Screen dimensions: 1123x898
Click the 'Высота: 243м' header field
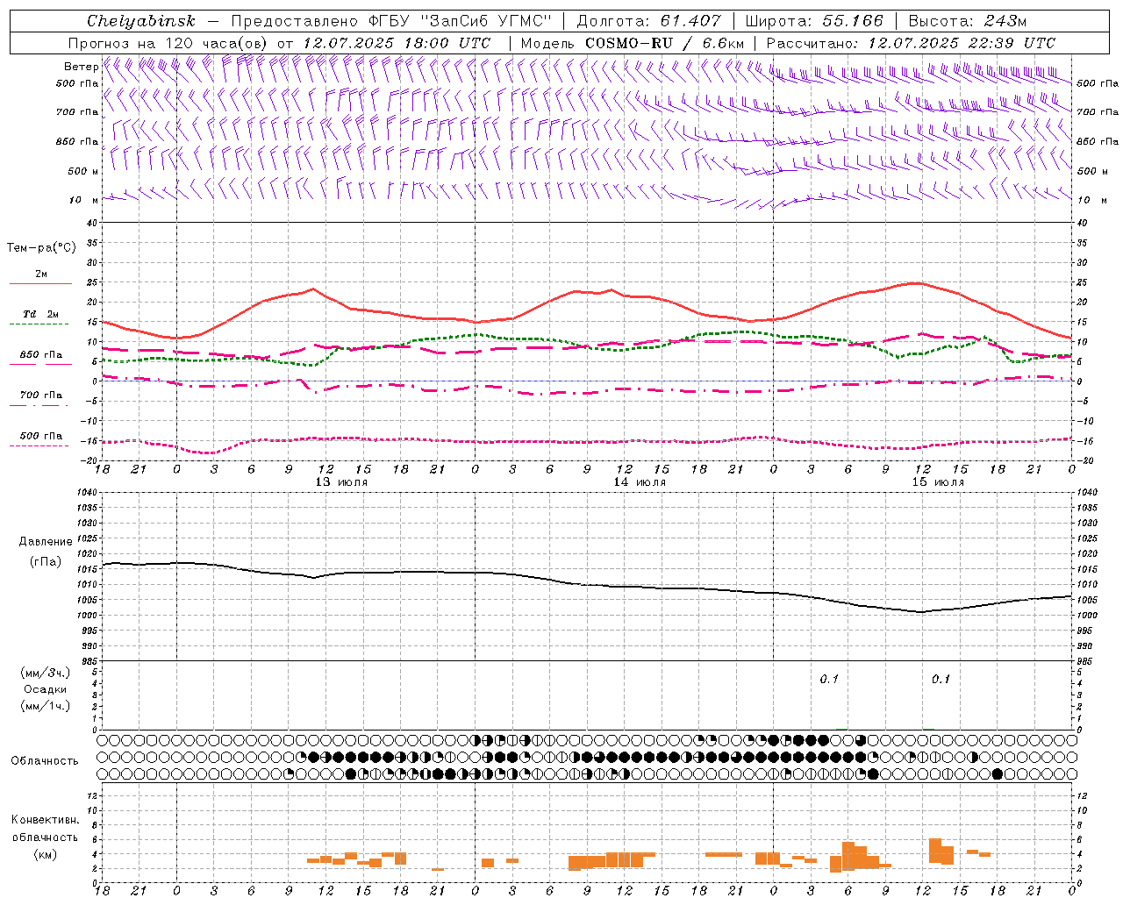click(x=967, y=21)
